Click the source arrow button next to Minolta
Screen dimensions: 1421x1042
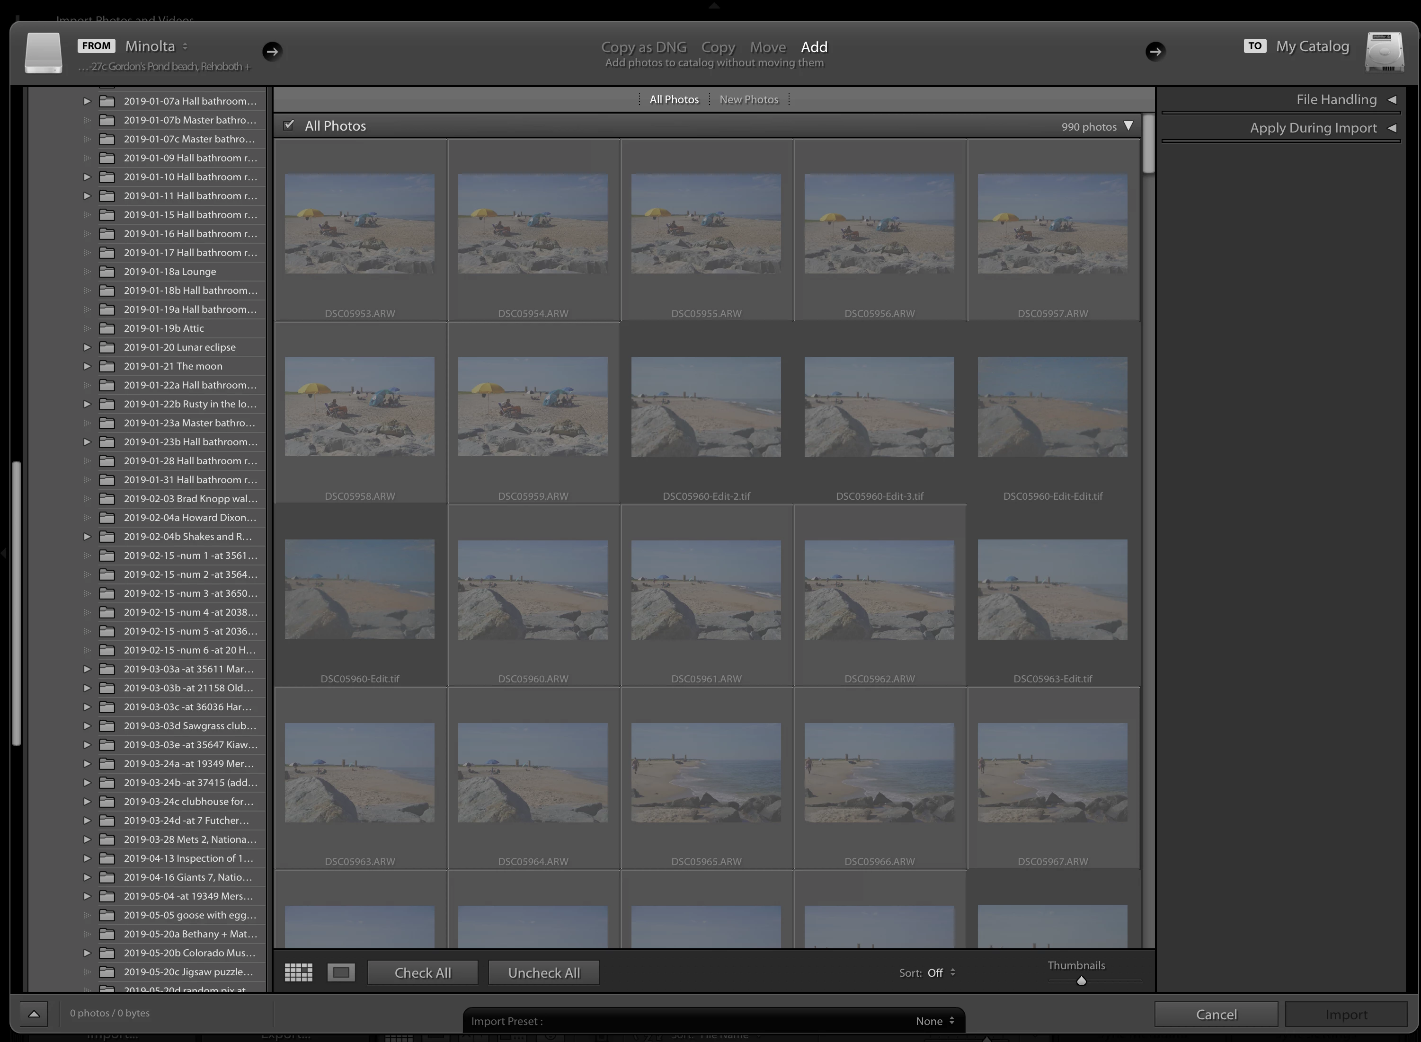click(272, 51)
